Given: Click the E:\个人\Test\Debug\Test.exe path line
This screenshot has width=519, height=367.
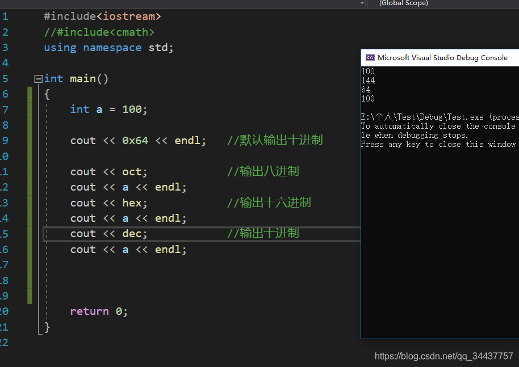Looking at the screenshot, I should [440, 117].
